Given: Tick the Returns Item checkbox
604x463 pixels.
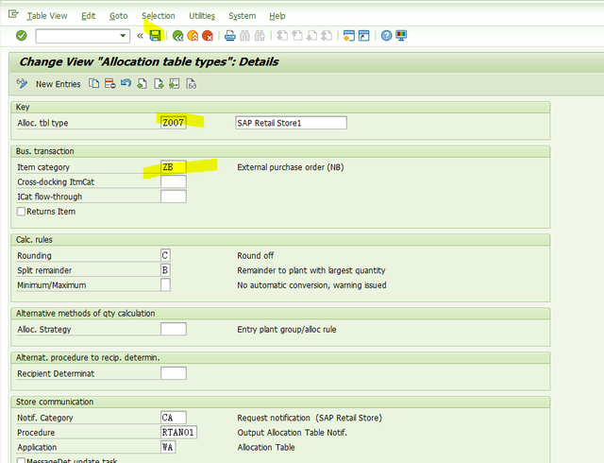Looking at the screenshot, I should pos(21,212).
